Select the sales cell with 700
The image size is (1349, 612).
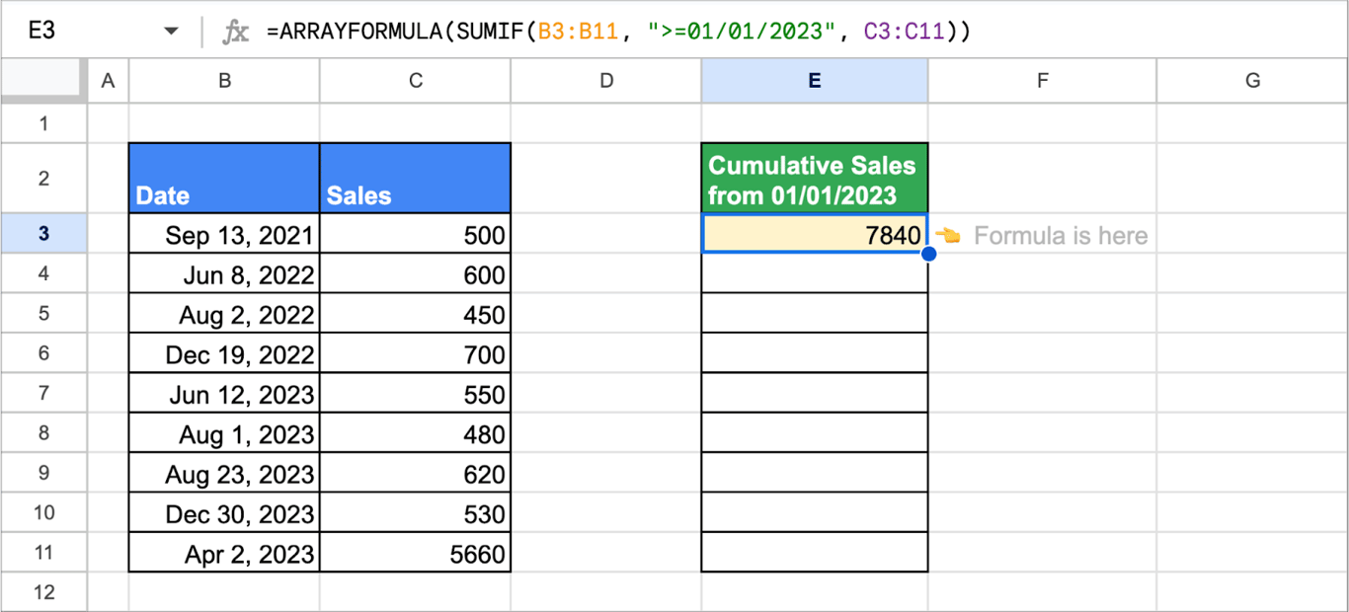416,353
